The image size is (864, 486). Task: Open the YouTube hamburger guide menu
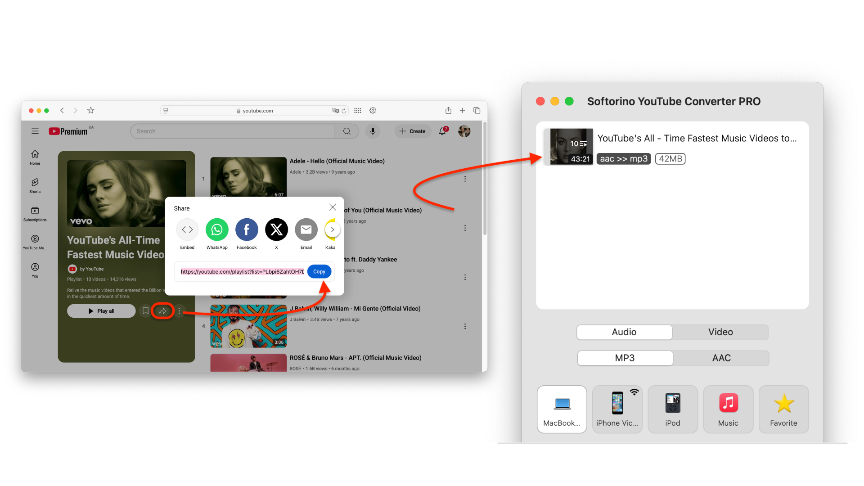click(x=35, y=131)
